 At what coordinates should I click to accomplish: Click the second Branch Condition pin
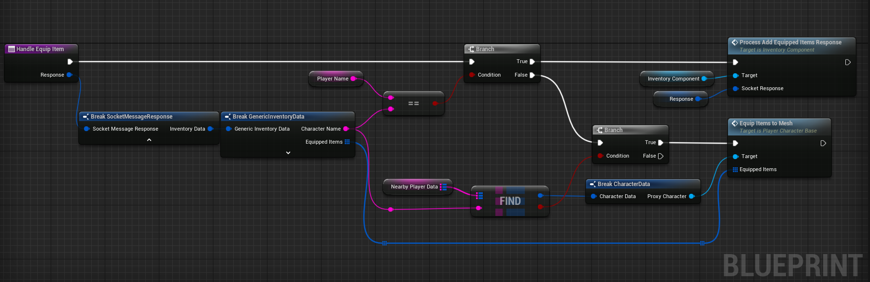(x=600, y=156)
